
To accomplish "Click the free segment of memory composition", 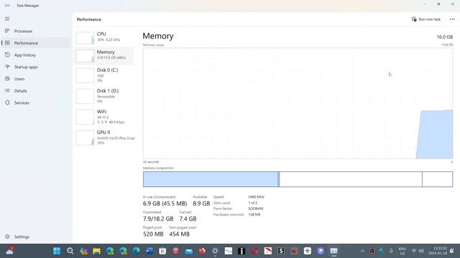I will point(438,179).
